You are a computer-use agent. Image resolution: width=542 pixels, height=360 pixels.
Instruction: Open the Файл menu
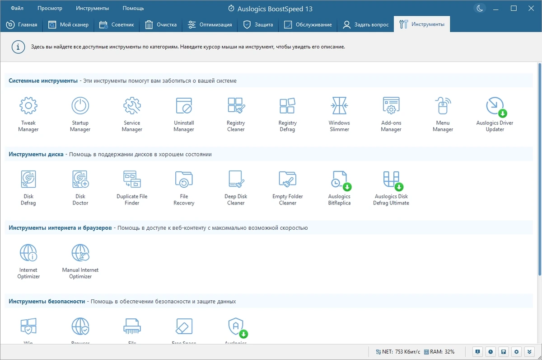point(17,8)
